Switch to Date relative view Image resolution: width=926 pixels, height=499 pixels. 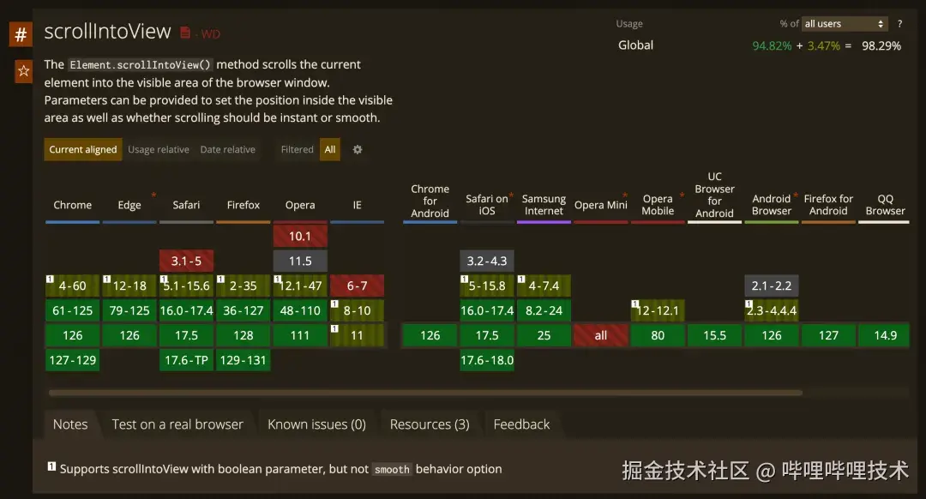tap(227, 149)
